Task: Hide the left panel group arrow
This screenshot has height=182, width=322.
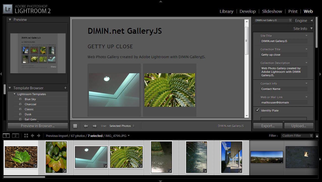Action: (1, 74)
